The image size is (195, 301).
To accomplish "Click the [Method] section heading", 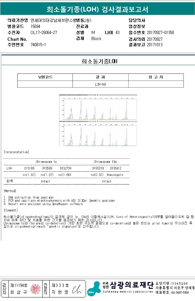I will click(10, 191).
